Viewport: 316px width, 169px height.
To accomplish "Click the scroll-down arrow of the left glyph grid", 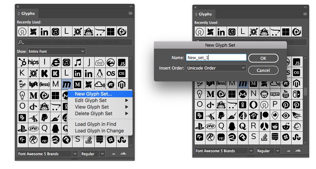I will pos(131,145).
